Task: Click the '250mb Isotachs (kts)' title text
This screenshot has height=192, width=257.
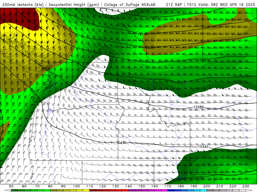Action: point(23,5)
